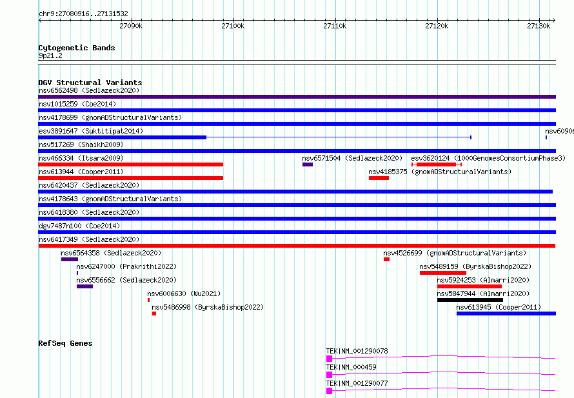Click the nsv613945 (Cooper2011) label
The image size is (574, 398).
[x=499, y=307]
